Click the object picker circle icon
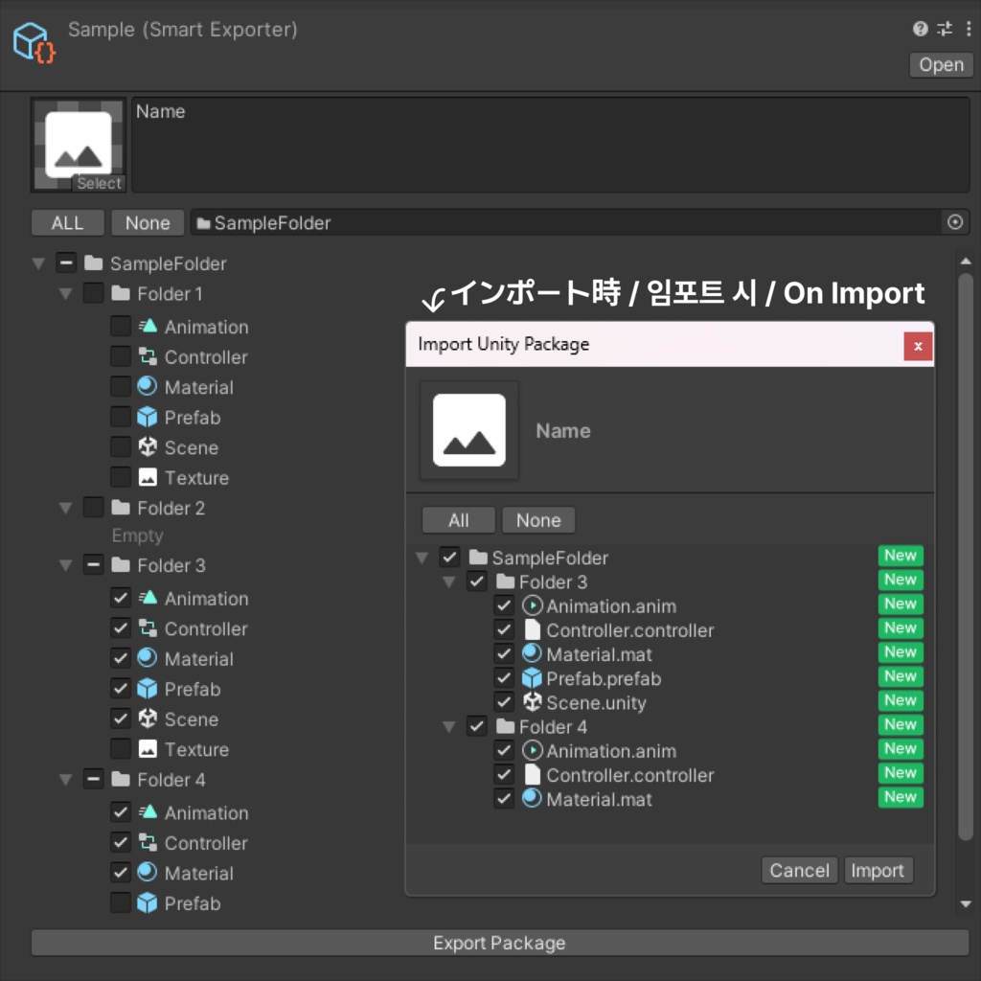The image size is (981, 981). 955,222
